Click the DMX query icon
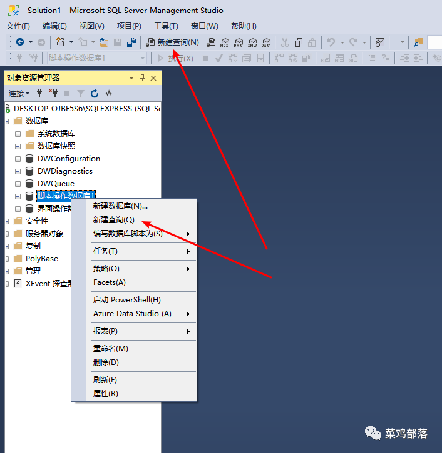 (x=239, y=42)
